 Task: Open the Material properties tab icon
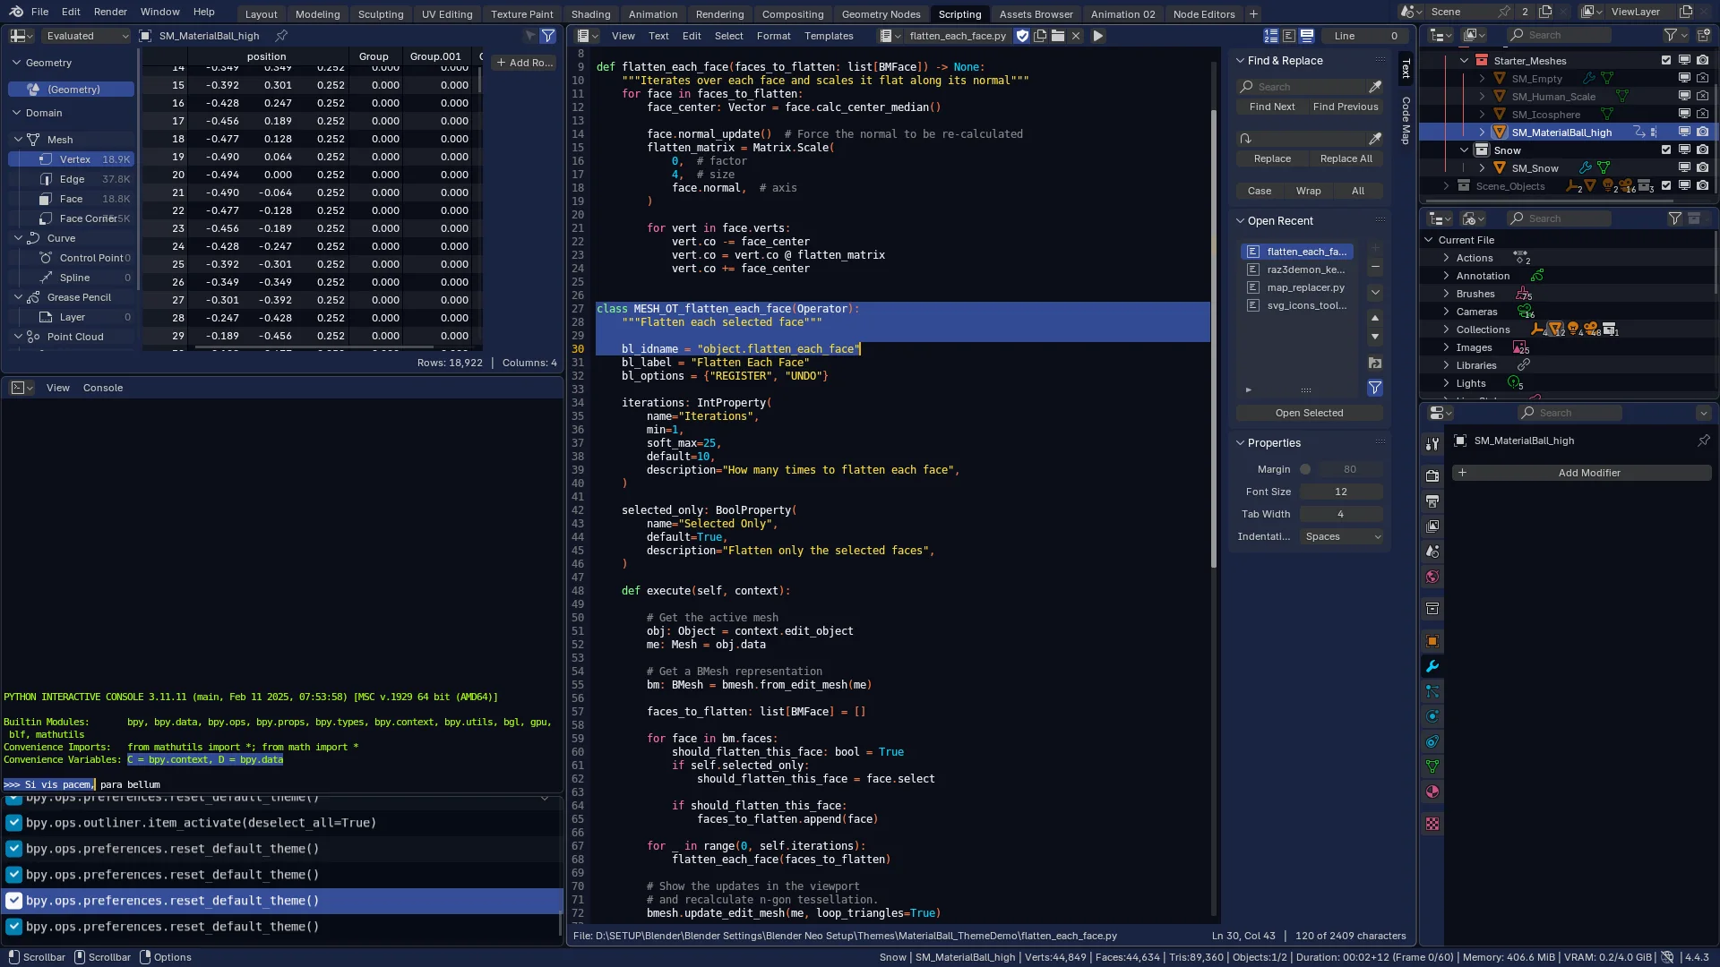point(1432,792)
